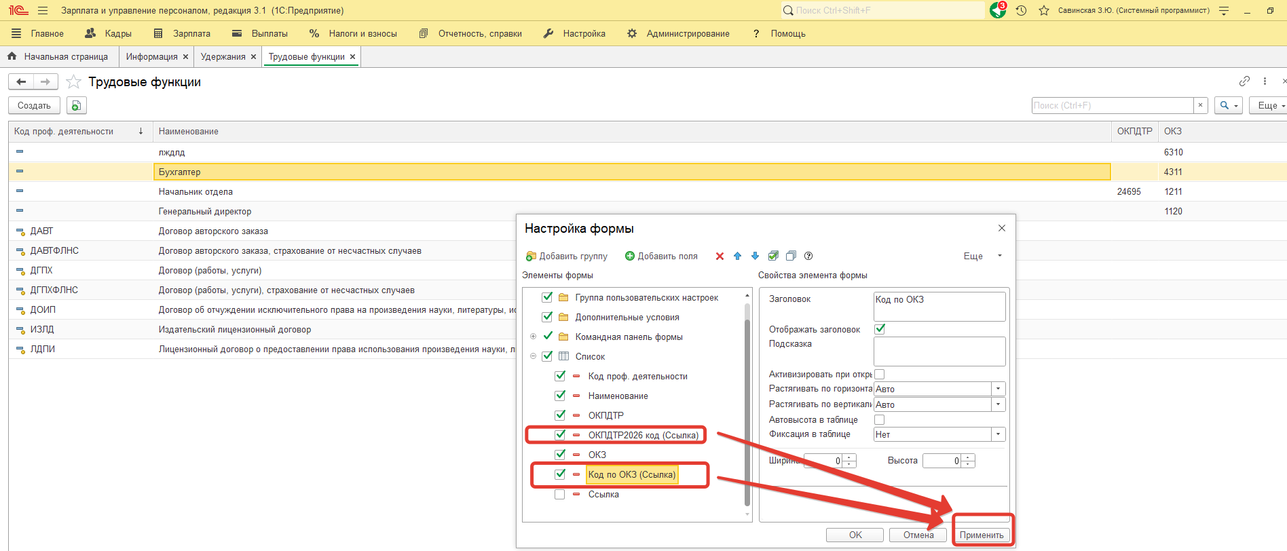Open the Зарплата menu

point(191,33)
